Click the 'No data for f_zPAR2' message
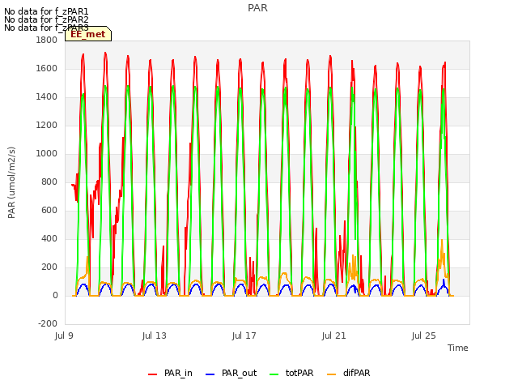This screenshot has height=389, width=518. pos(46,19)
